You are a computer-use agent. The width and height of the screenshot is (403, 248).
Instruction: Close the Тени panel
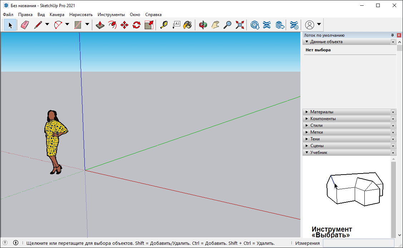click(x=393, y=139)
